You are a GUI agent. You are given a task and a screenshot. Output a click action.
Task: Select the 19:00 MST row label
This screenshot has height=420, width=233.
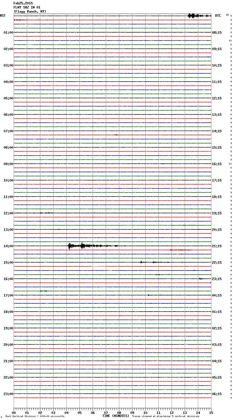pyautogui.click(x=8, y=328)
